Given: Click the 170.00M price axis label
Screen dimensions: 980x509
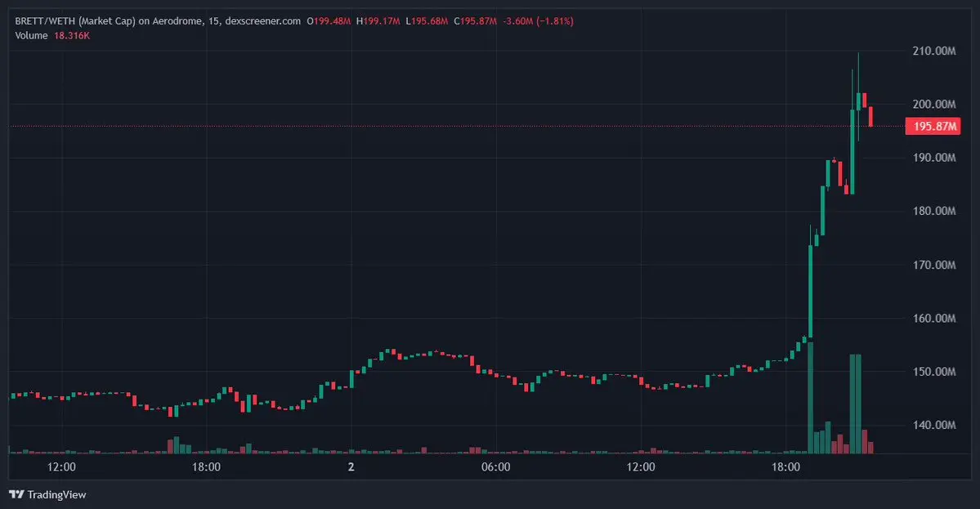Looking at the screenshot, I should (933, 265).
